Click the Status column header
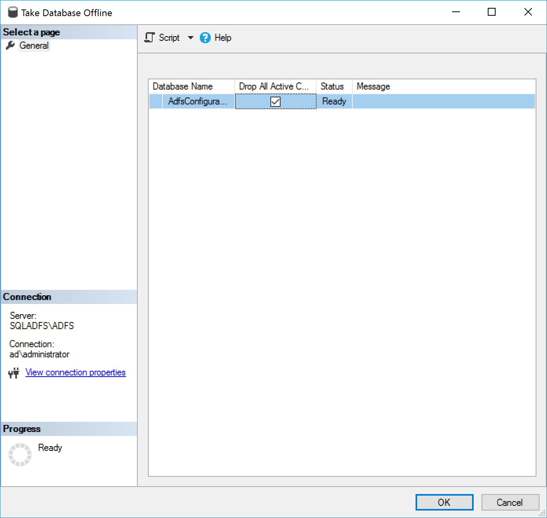Image resolution: width=547 pixels, height=518 pixels. [334, 86]
